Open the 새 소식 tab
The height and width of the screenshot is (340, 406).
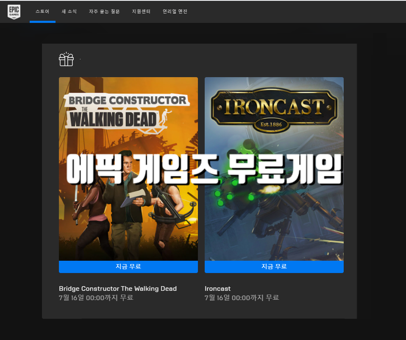coord(69,11)
